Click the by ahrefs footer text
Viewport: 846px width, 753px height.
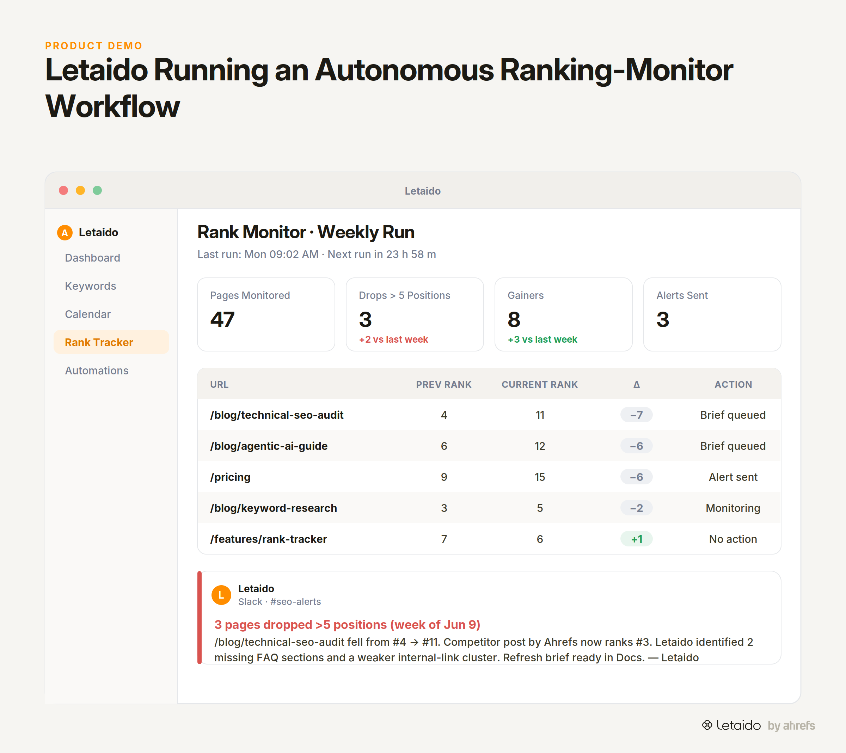pos(791,725)
